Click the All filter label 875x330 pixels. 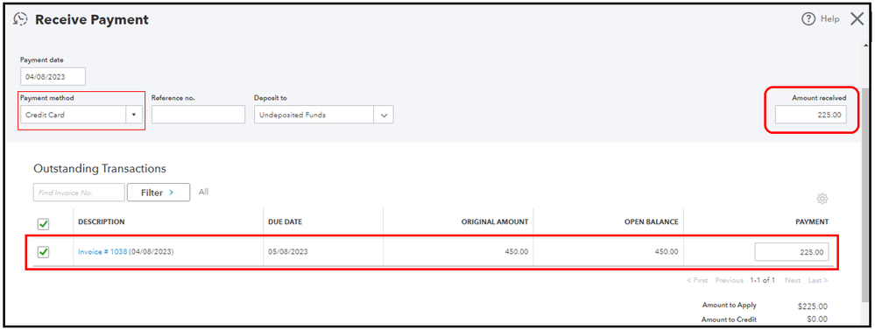pyautogui.click(x=204, y=192)
